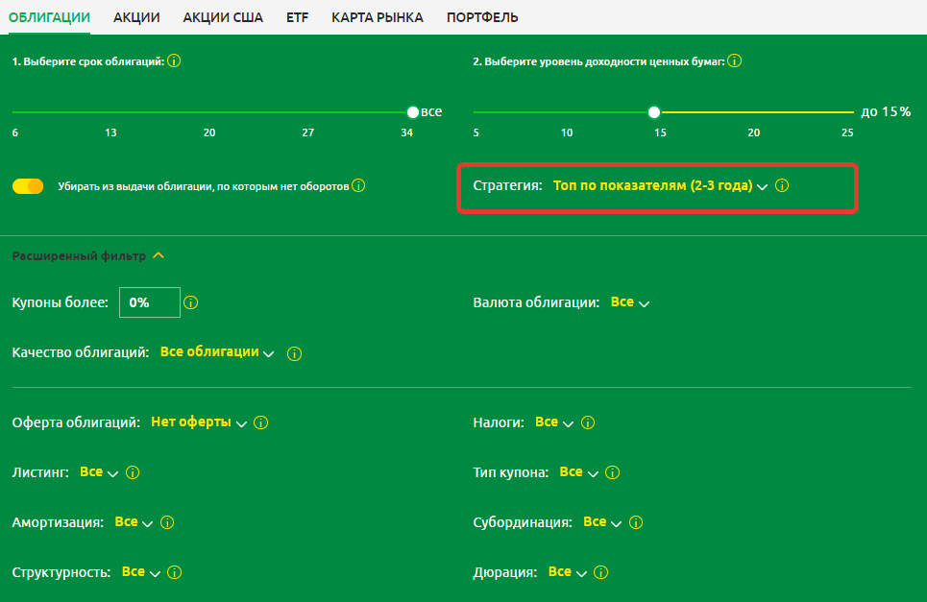Show info tooltip for Налоги
This screenshot has height=602, width=927.
588,423
